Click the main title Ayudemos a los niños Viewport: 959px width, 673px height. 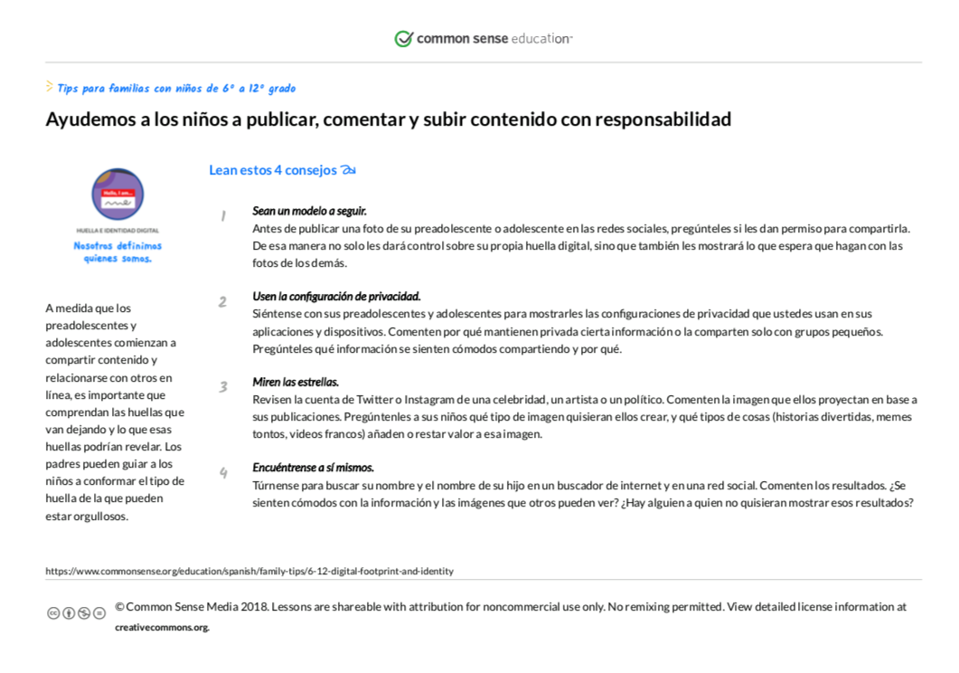tap(389, 118)
